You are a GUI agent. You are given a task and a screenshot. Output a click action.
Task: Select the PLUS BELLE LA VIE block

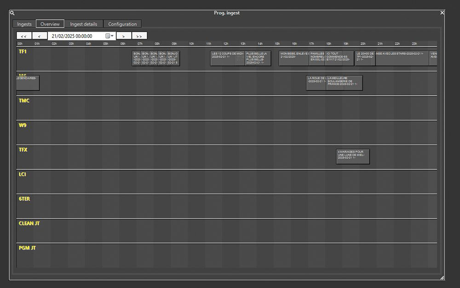pyautogui.click(x=258, y=58)
